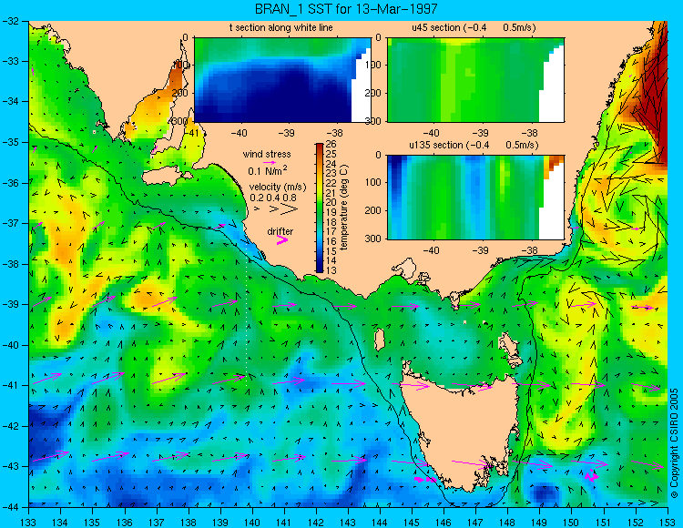Click the temperature section inset plot
This screenshot has width=683, height=528.
point(282,80)
